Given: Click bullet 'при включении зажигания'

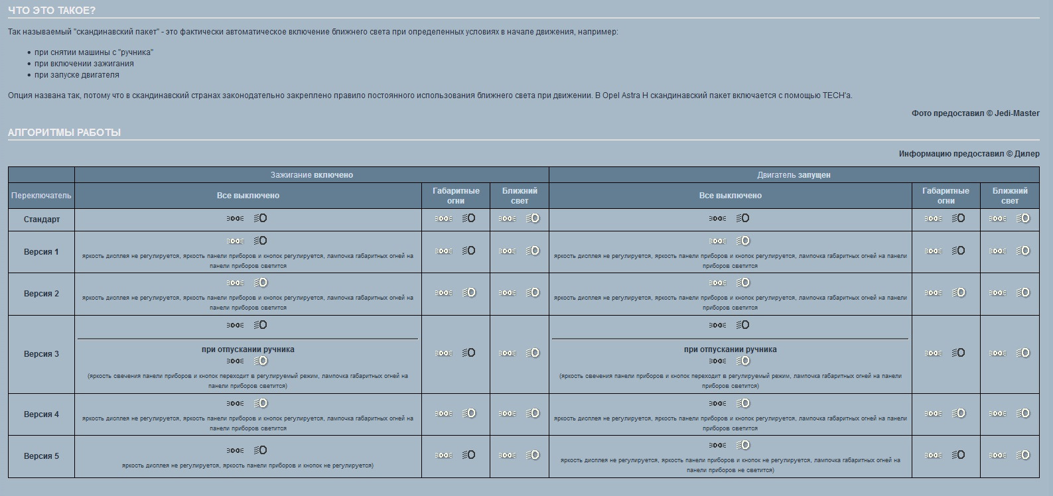Looking at the screenshot, I should click(84, 64).
